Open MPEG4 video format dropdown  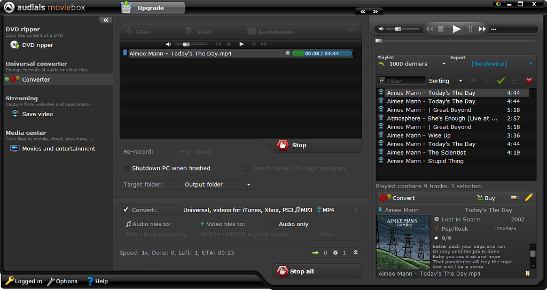(x=256, y=235)
